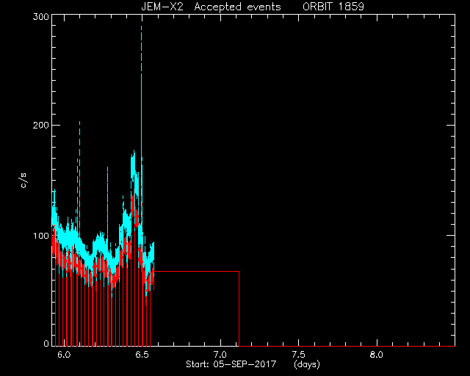Click the 'c/s' y-axis unit label

coord(23,180)
